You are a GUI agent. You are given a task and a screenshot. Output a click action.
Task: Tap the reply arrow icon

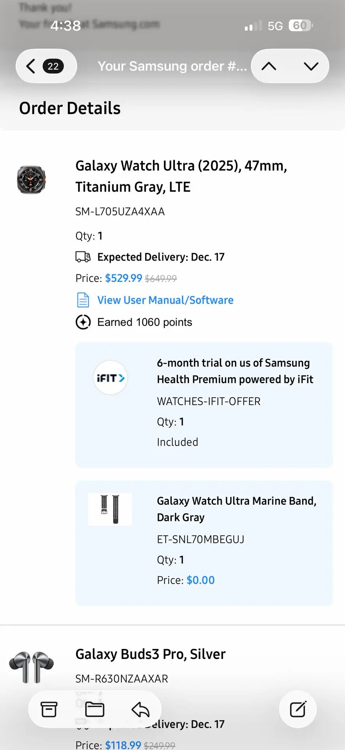coord(140,709)
